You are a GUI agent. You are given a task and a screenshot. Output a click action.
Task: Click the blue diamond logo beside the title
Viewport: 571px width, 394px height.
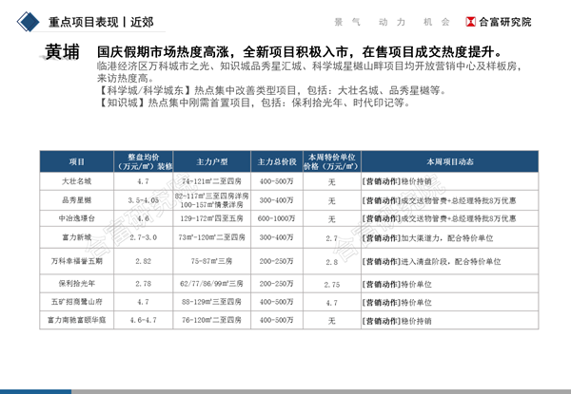point(28,22)
